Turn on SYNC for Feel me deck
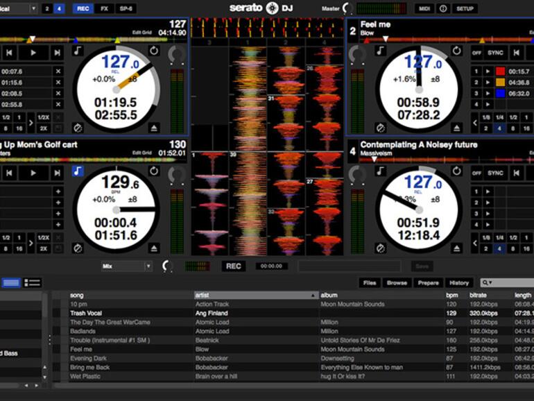The width and height of the screenshot is (534, 401). pyautogui.click(x=495, y=53)
